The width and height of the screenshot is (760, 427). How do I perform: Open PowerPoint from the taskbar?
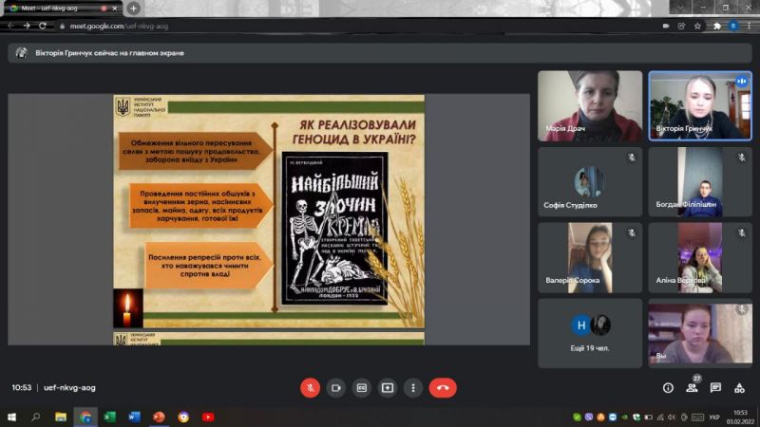click(x=159, y=417)
